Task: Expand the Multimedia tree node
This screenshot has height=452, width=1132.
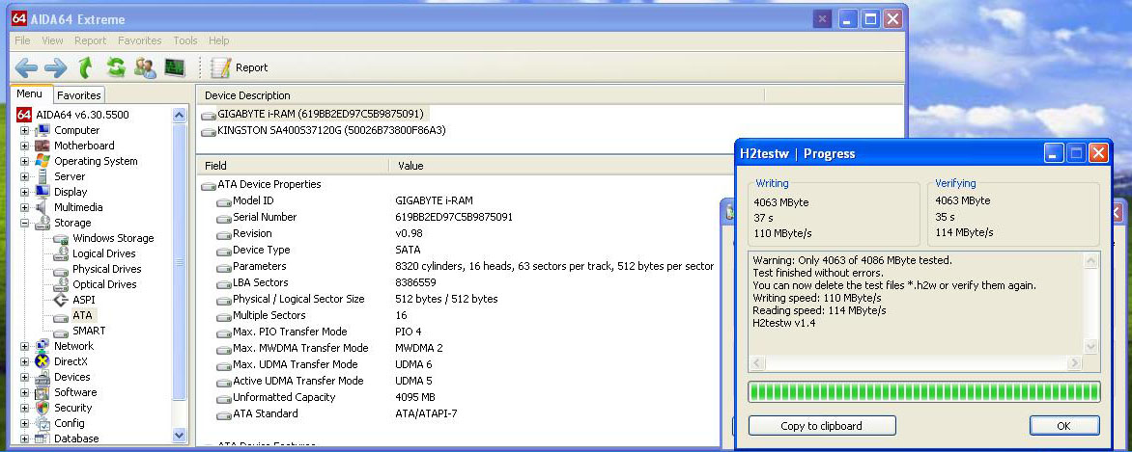Action: pos(24,207)
